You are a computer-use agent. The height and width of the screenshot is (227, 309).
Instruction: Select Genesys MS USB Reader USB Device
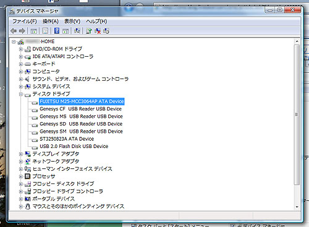[81, 117]
